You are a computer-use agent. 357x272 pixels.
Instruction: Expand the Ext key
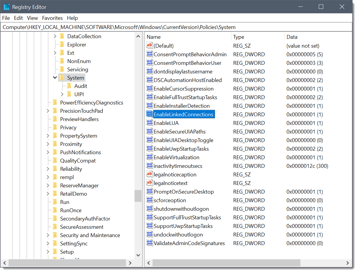pyautogui.click(x=55, y=53)
